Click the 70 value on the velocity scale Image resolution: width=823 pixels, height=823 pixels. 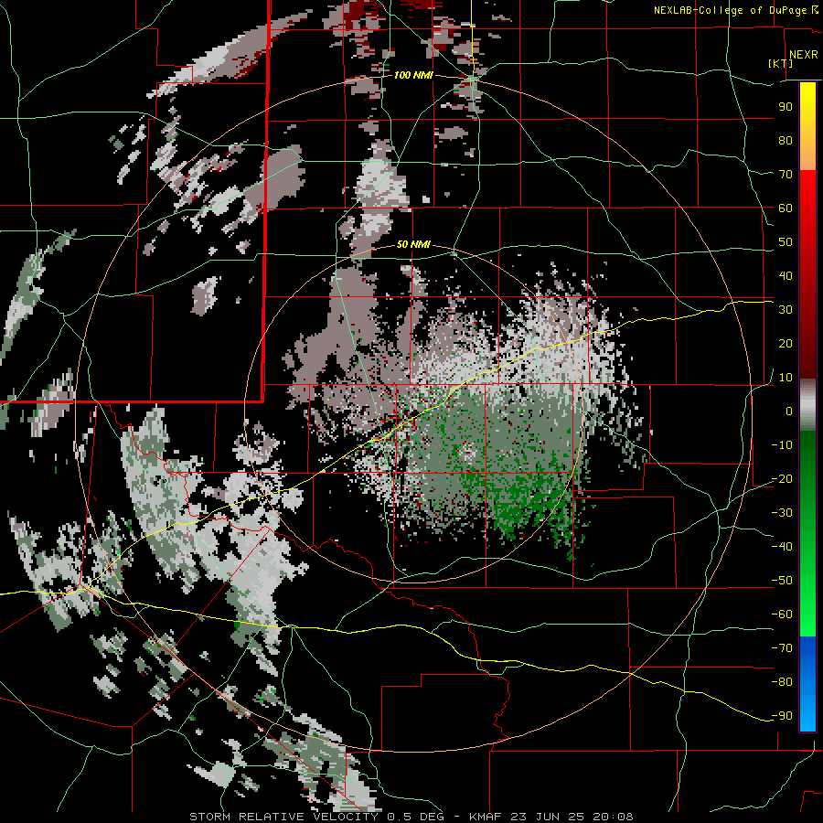click(786, 175)
